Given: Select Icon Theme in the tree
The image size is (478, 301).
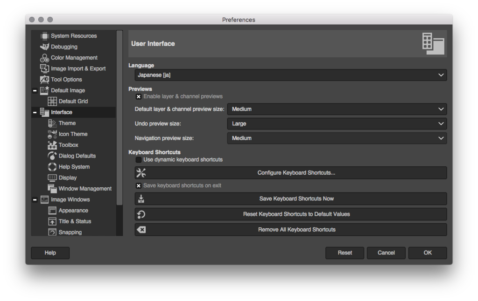Looking at the screenshot, I should click(73, 134).
